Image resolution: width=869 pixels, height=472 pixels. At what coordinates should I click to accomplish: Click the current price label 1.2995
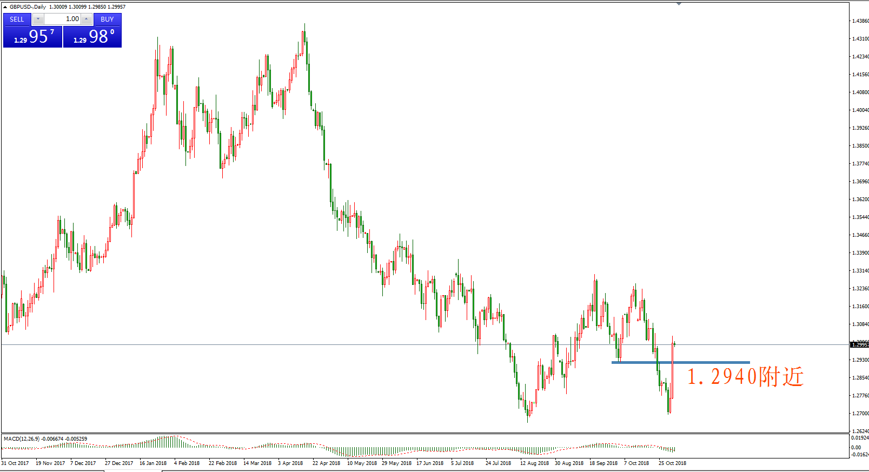pyautogui.click(x=859, y=344)
